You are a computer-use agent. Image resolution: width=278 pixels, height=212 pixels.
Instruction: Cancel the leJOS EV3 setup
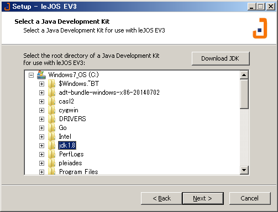tap(250, 198)
